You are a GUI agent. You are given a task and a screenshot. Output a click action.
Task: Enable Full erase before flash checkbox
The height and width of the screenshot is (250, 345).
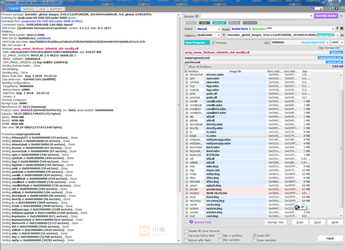click(x=185, y=235)
